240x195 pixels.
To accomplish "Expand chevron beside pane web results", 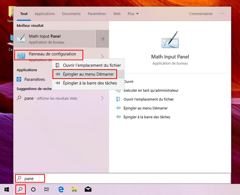I will 102,98.
